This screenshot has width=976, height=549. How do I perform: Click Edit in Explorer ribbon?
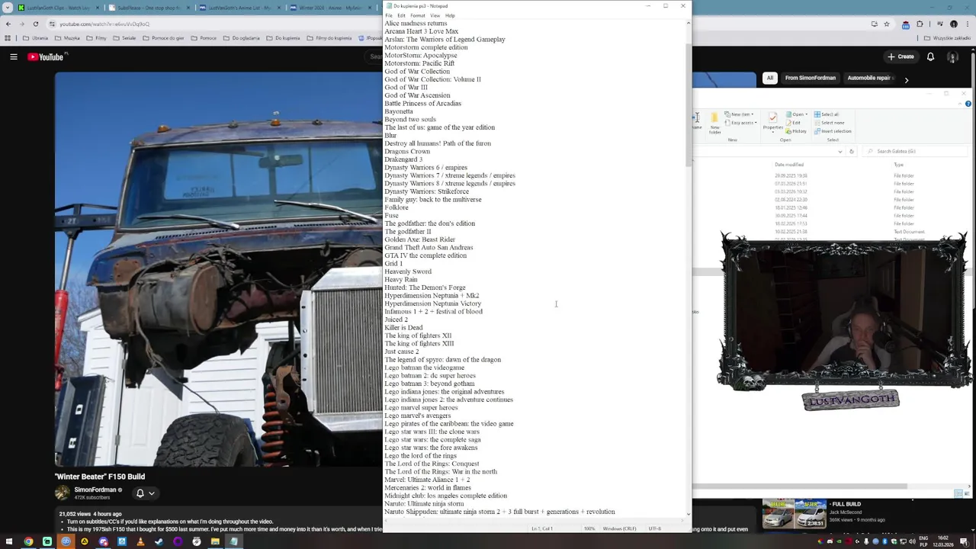(795, 123)
